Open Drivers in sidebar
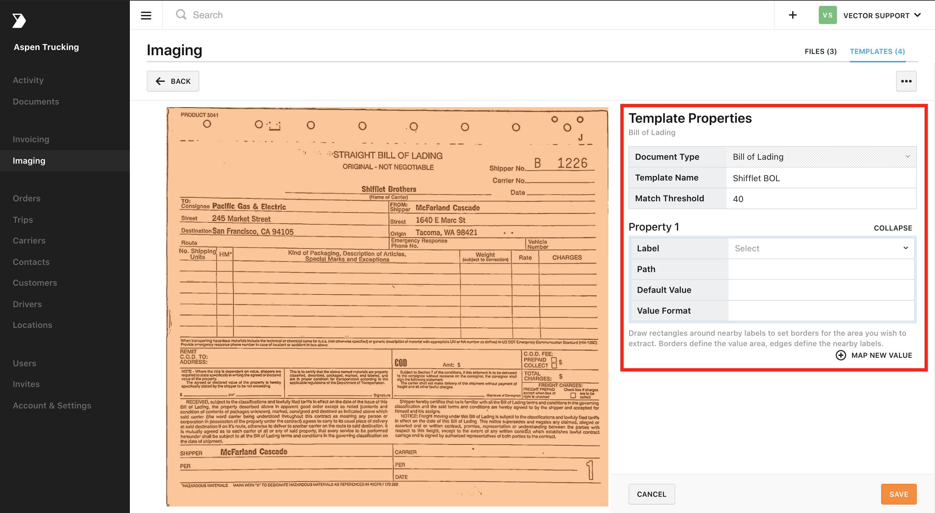The width and height of the screenshot is (935, 513). click(x=27, y=304)
